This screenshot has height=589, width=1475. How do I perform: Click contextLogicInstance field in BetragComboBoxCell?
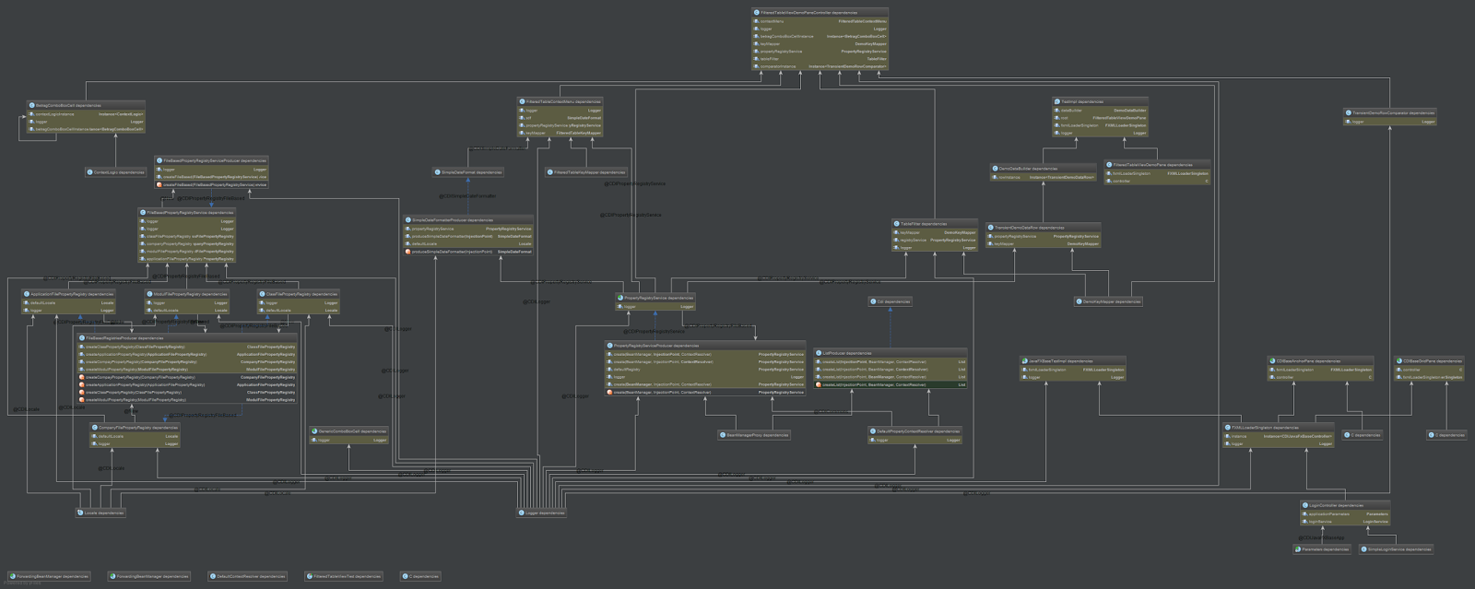[x=86, y=114]
